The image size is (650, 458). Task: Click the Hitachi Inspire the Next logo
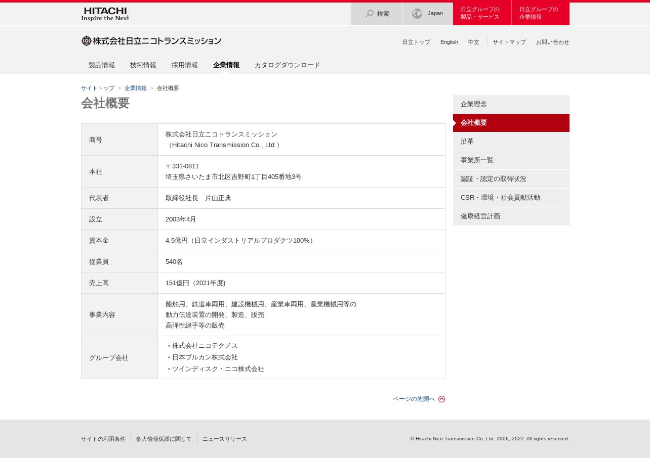point(105,14)
